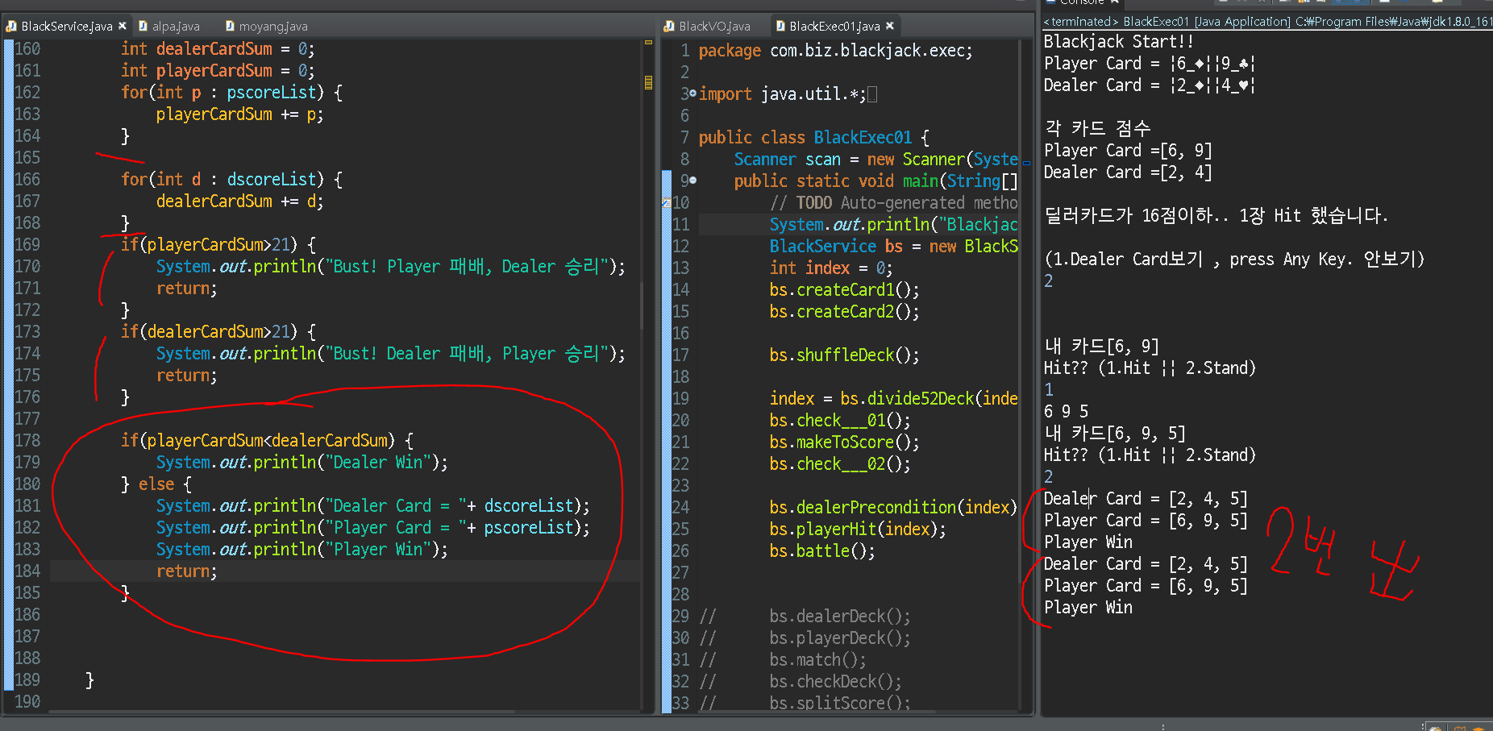Viewport: 1493px width, 731px height.
Task: Click line number 177 in BlackService.java
Action: pos(27,418)
